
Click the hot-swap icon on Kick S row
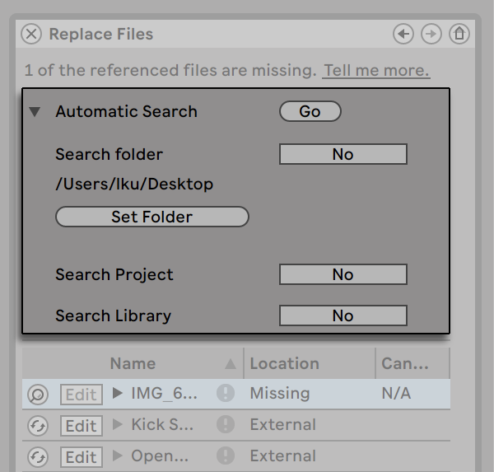pyautogui.click(x=37, y=426)
